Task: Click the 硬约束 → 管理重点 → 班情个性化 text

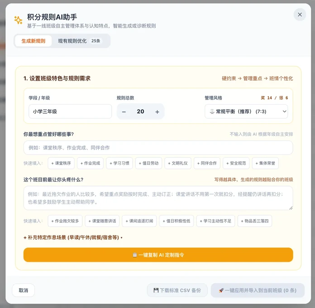Action: point(258,78)
